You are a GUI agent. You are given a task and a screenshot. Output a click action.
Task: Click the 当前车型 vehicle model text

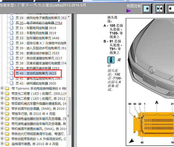point(43,5)
